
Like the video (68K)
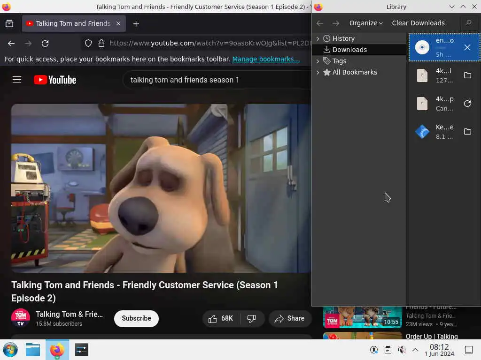(x=221, y=318)
